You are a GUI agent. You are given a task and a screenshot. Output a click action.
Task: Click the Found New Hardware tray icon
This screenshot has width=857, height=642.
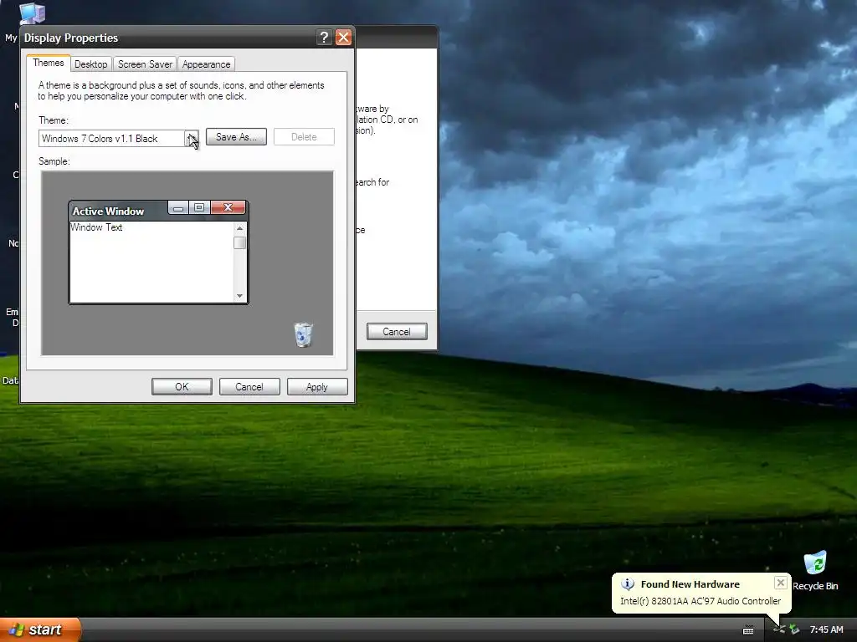pos(779,629)
